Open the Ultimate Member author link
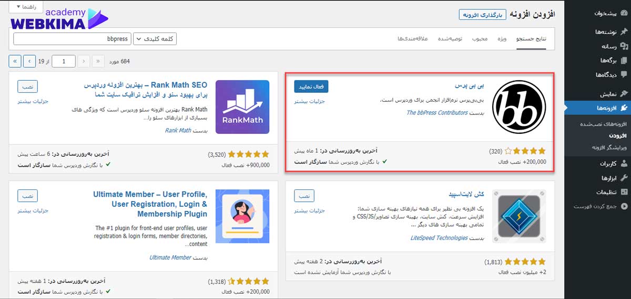Screen dimensions: 631x299 [x=170, y=258]
